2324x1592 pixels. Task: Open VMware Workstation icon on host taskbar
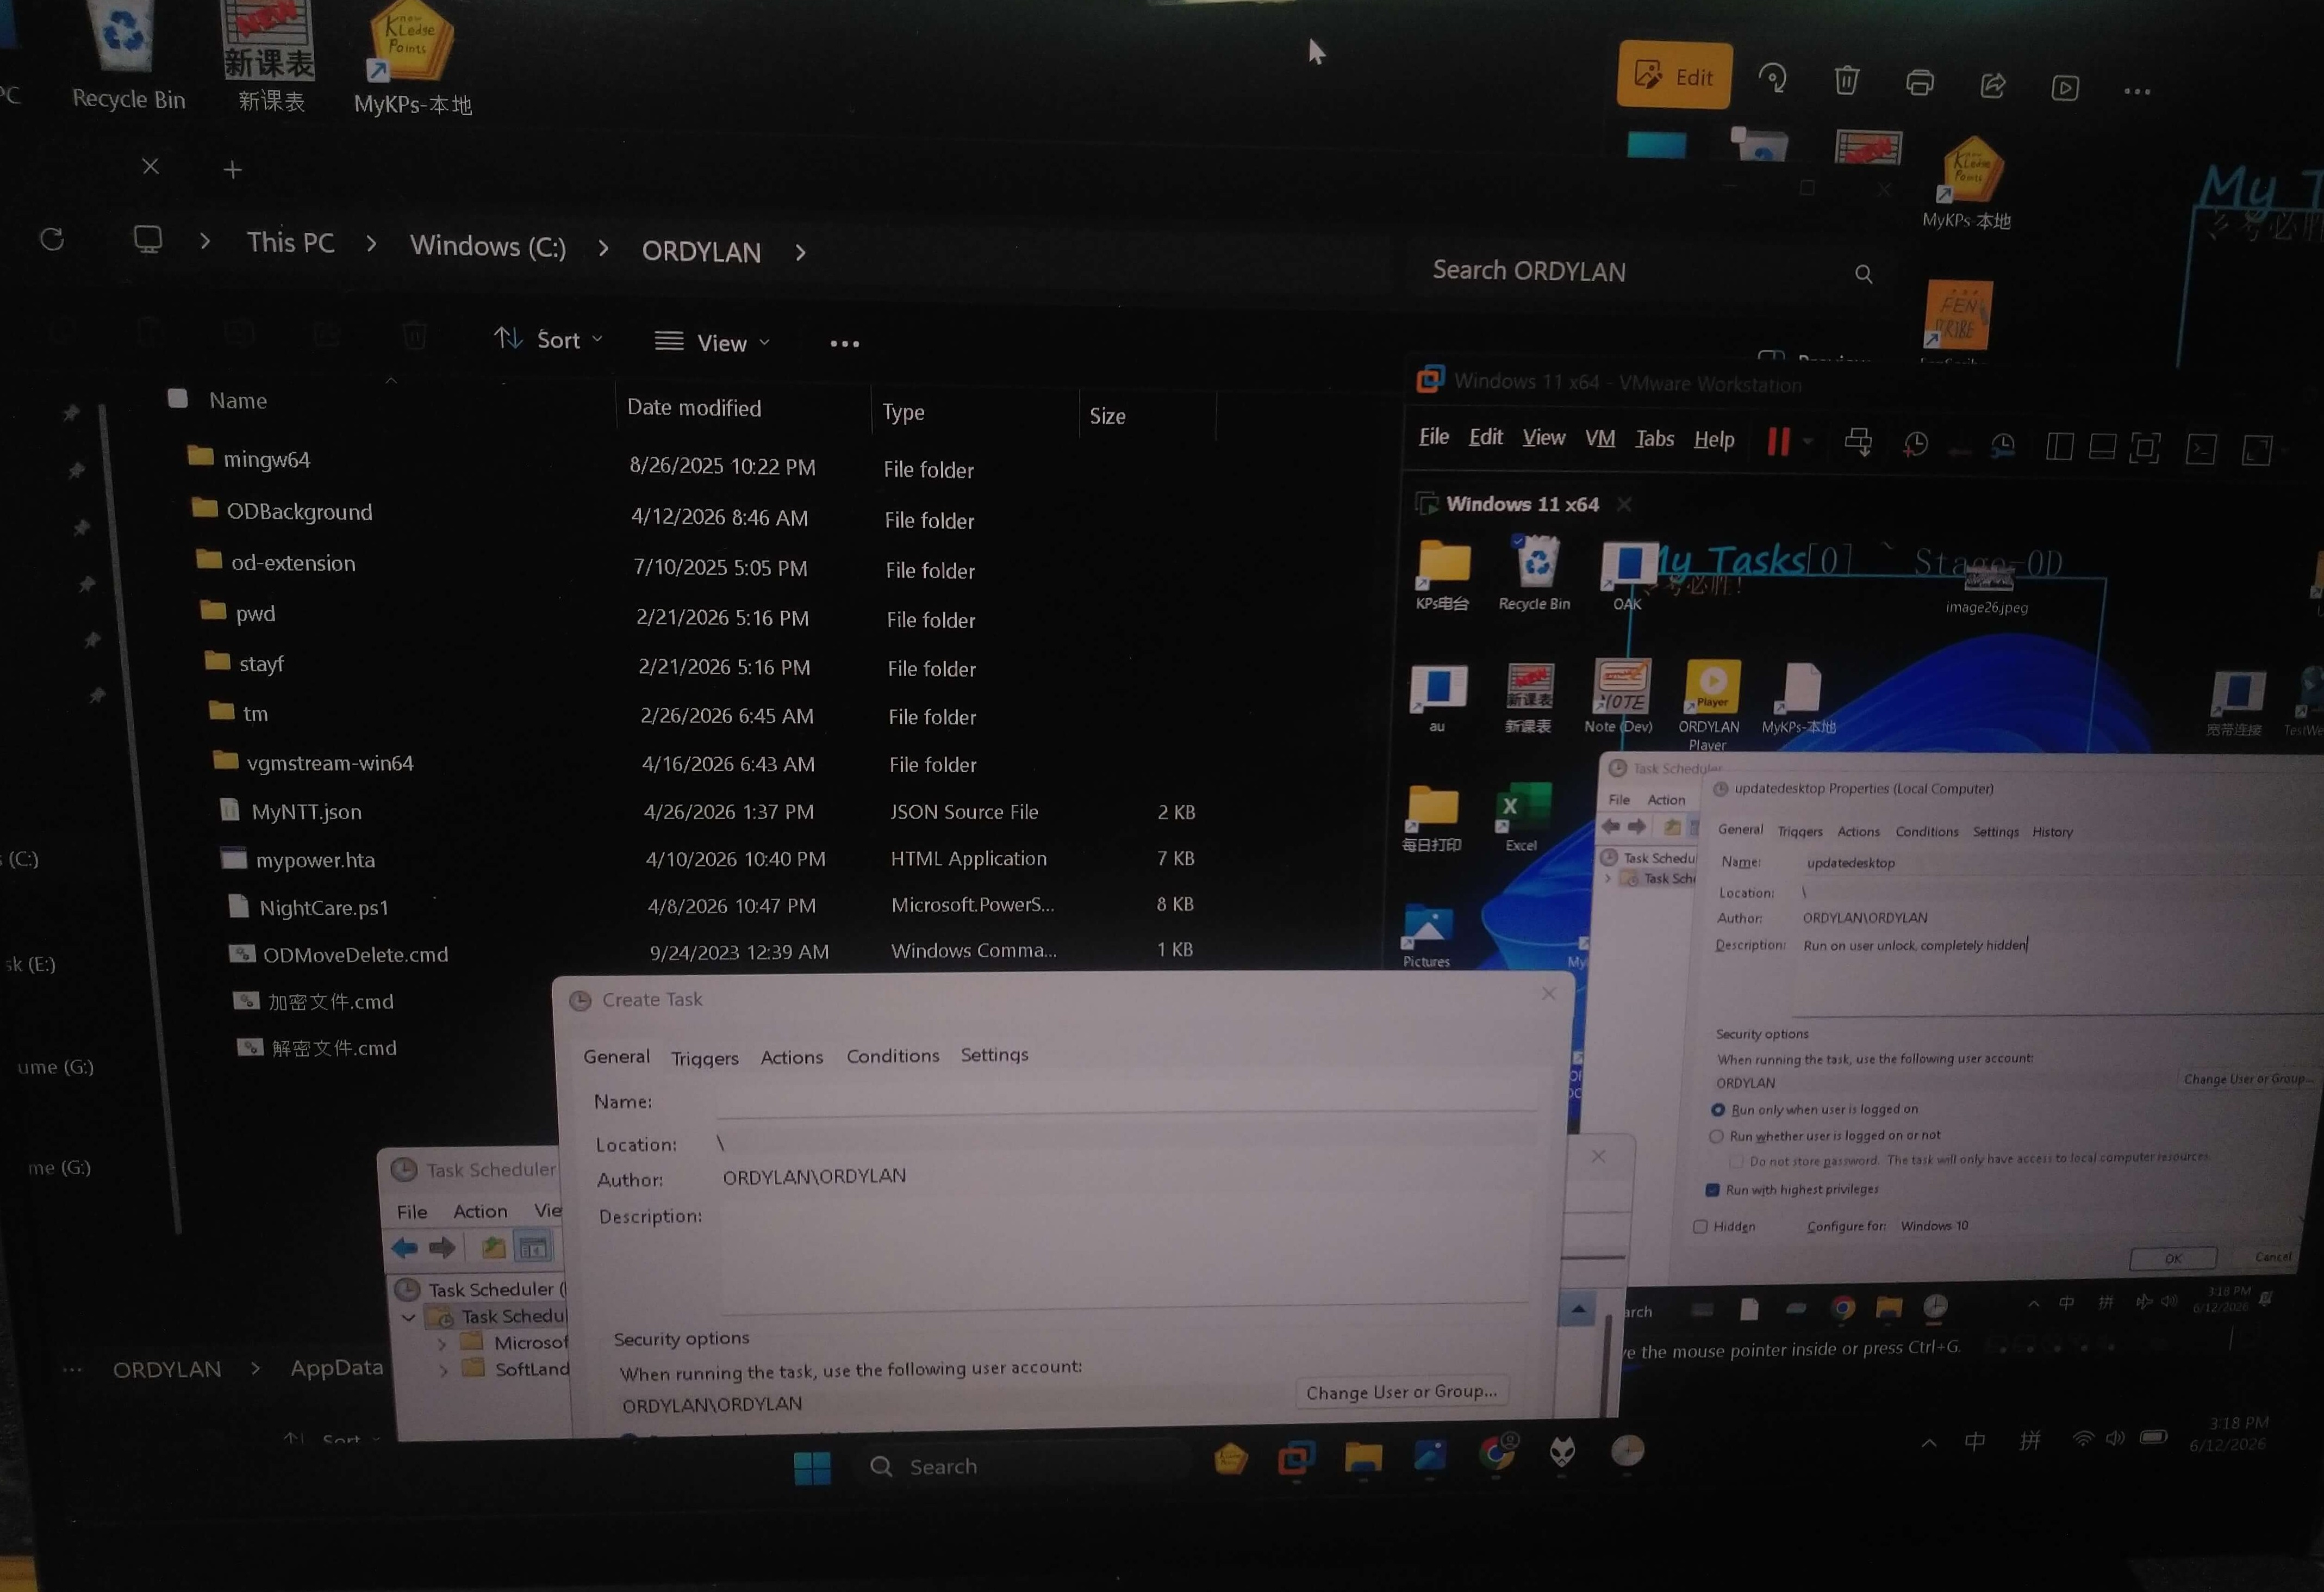[x=1296, y=1459]
